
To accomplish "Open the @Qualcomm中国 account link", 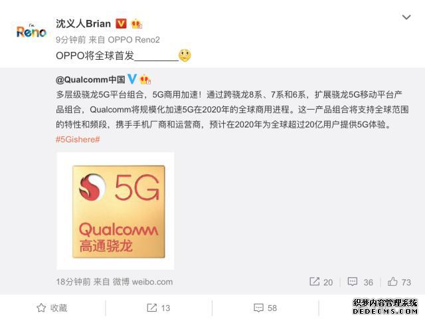I will [x=90, y=80].
